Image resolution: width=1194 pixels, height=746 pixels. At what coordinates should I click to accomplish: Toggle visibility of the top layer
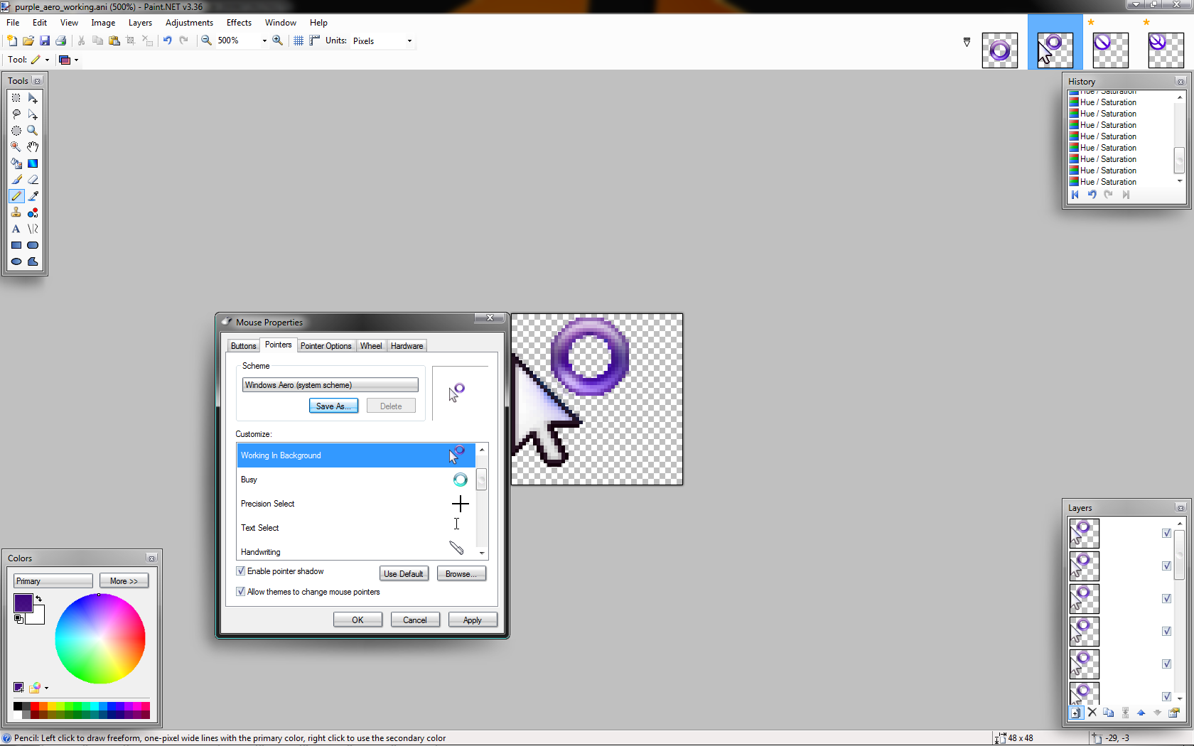pyautogui.click(x=1166, y=534)
